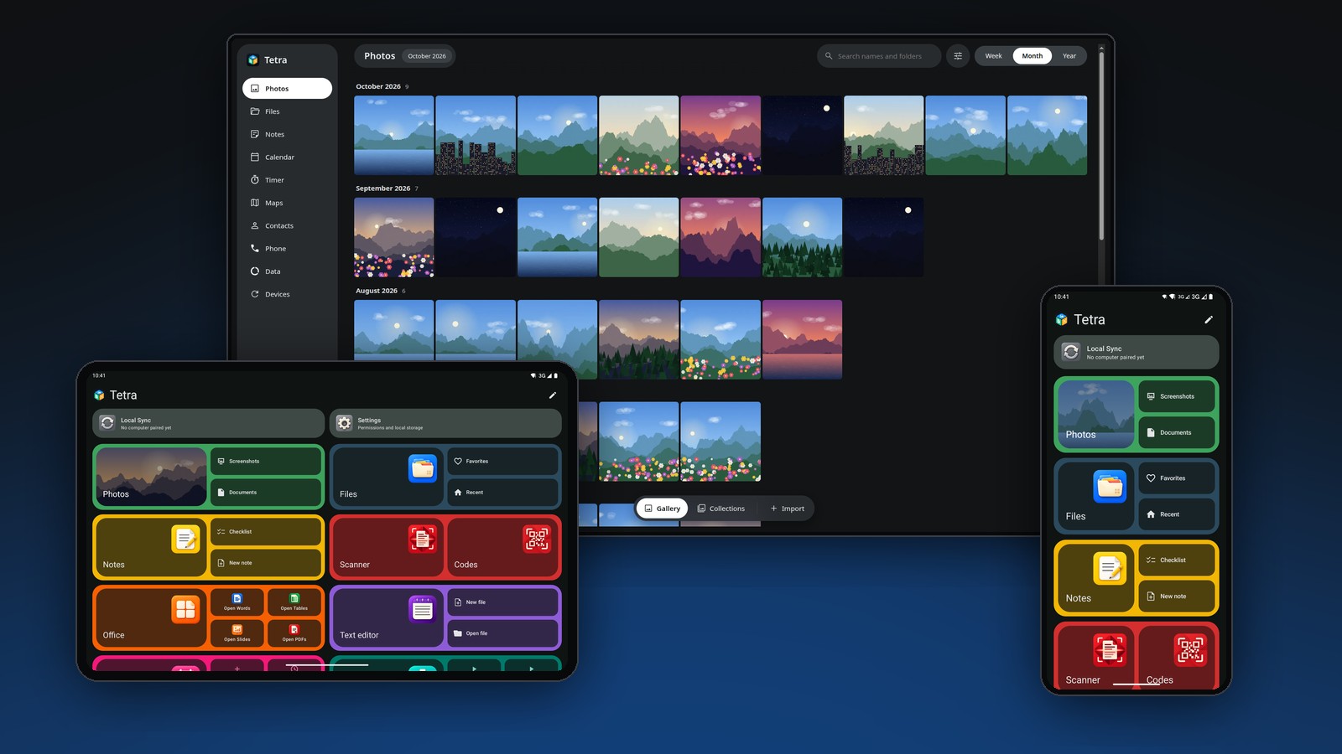Open Notes in the desktop sidebar
The height and width of the screenshot is (754, 1342).
[x=287, y=134]
